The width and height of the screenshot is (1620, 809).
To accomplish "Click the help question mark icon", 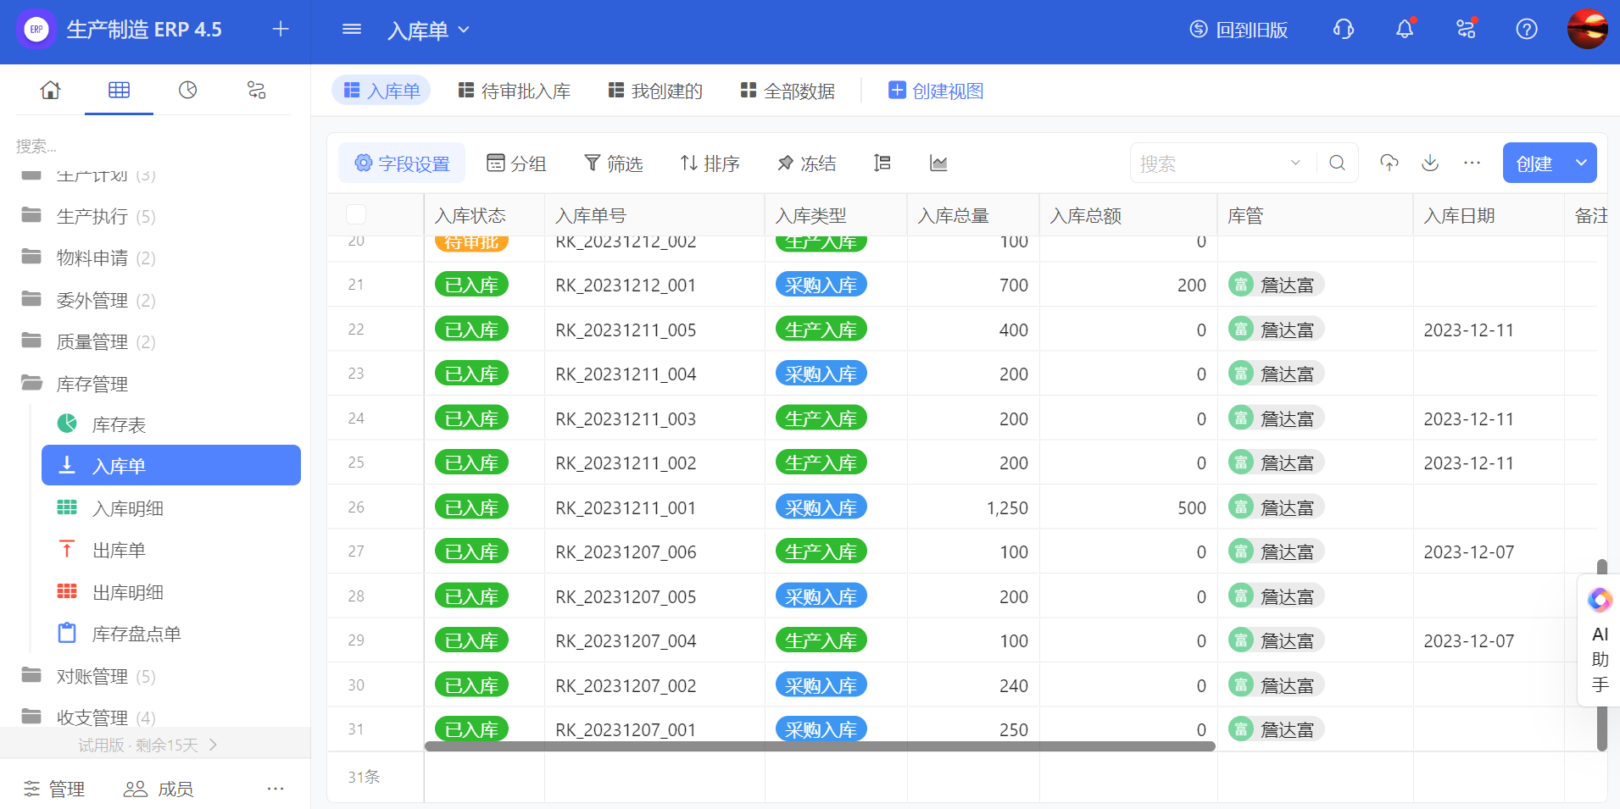I will click(x=1526, y=30).
